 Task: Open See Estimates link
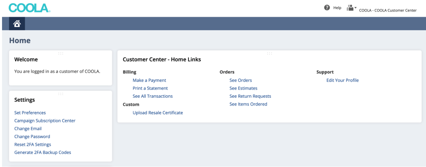pyautogui.click(x=243, y=88)
